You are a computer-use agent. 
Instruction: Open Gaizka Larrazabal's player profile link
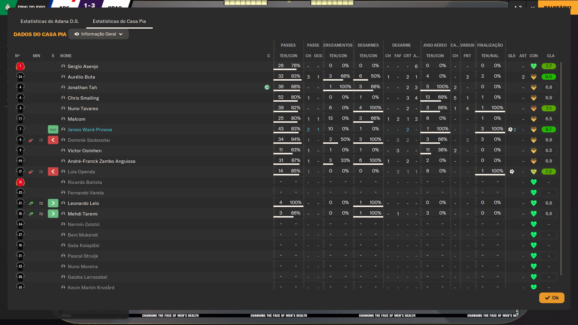(x=87, y=277)
